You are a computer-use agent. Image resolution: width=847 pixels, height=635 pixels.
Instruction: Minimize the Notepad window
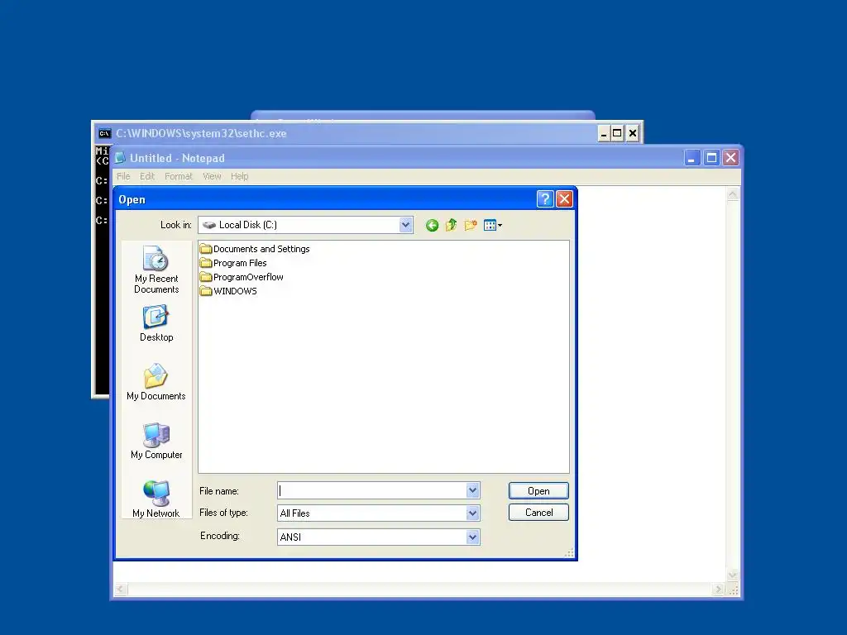pyautogui.click(x=692, y=158)
